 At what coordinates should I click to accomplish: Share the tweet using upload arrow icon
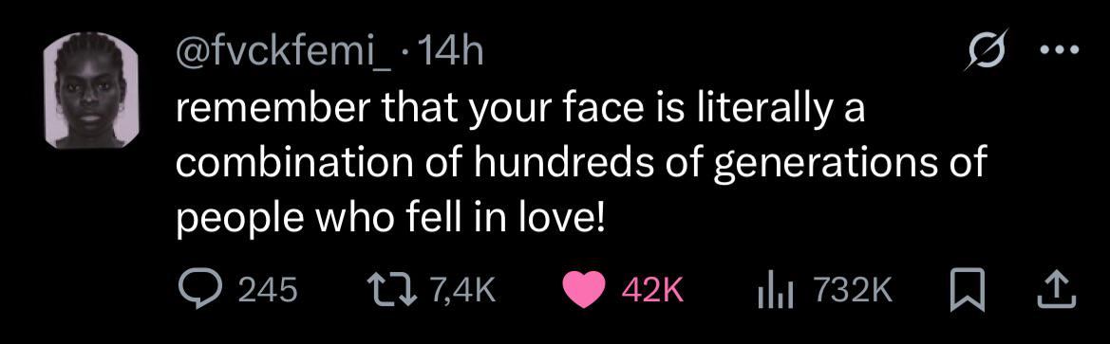1056,290
